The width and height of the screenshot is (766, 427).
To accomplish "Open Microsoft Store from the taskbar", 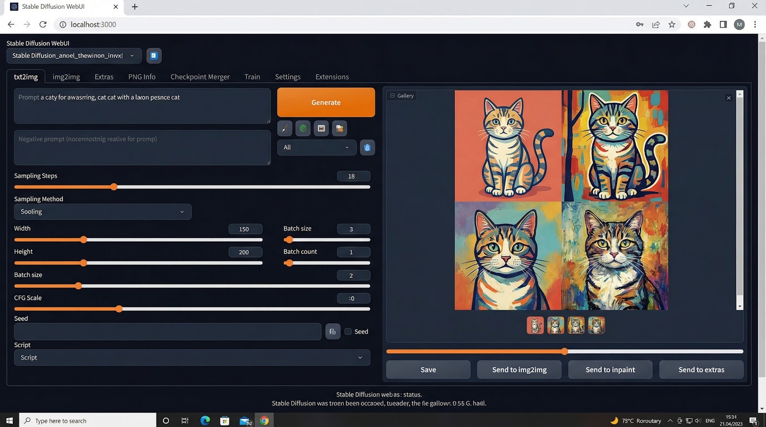I will click(x=225, y=420).
